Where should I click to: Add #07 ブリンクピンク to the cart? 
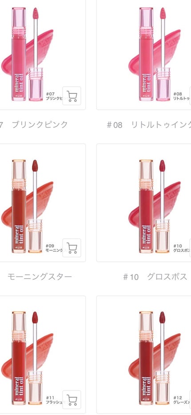pyautogui.click(x=72, y=96)
